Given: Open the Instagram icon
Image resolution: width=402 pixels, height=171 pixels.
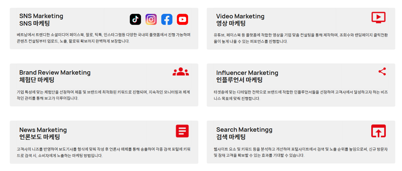Looking at the screenshot, I should coord(151,19).
